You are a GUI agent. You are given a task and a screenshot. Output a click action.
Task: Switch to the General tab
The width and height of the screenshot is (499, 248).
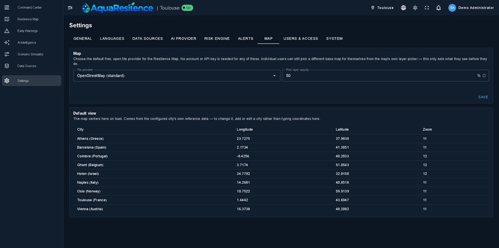[x=83, y=38]
